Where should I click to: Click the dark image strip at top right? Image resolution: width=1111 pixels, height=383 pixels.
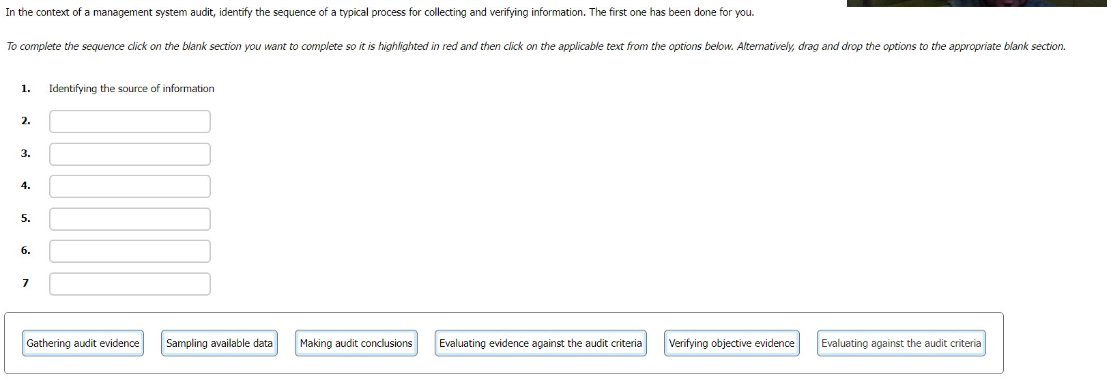[x=976, y=3]
